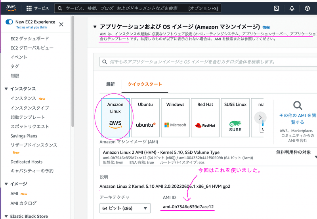Screen dimensions: 317x219
Task: Switch to the クイックスタート tab
Action: [145, 84]
